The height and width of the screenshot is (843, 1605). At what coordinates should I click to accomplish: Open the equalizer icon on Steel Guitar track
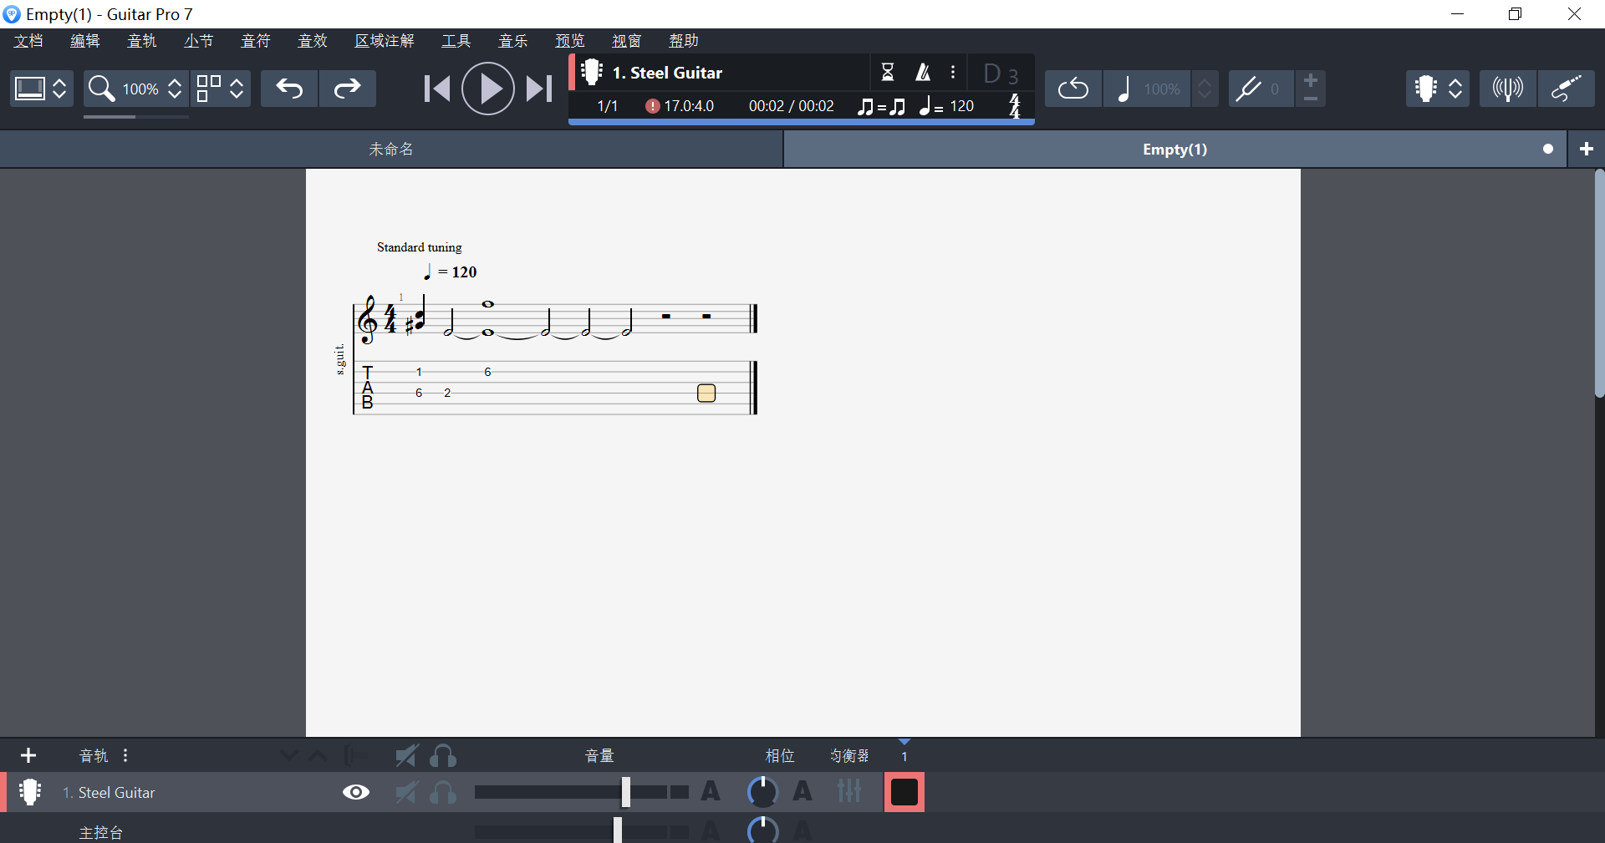(849, 792)
